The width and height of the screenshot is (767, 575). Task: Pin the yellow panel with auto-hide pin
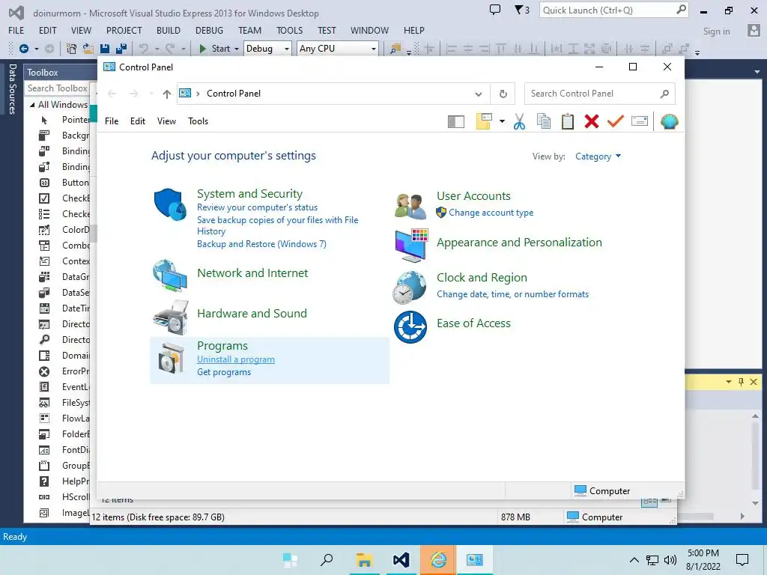pos(741,382)
